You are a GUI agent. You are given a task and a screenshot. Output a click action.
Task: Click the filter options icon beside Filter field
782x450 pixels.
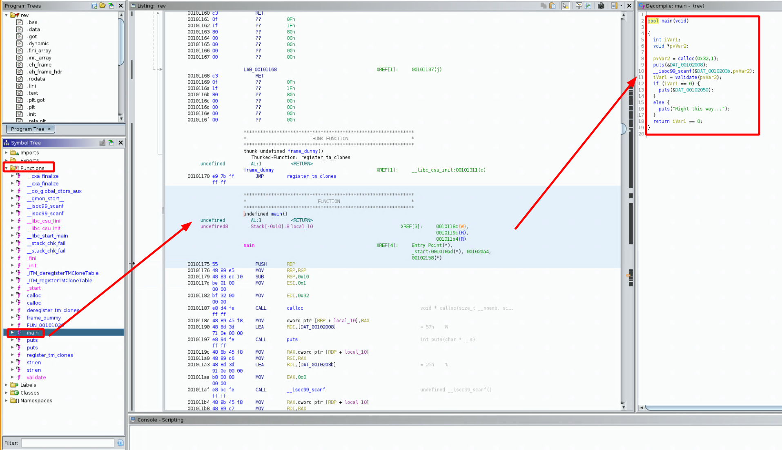120,443
